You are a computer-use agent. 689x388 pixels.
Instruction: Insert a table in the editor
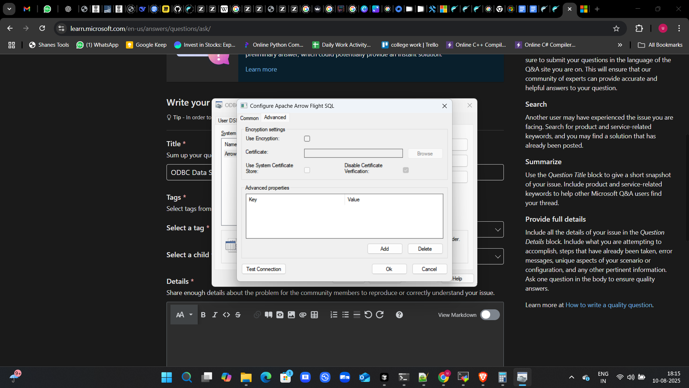314,315
